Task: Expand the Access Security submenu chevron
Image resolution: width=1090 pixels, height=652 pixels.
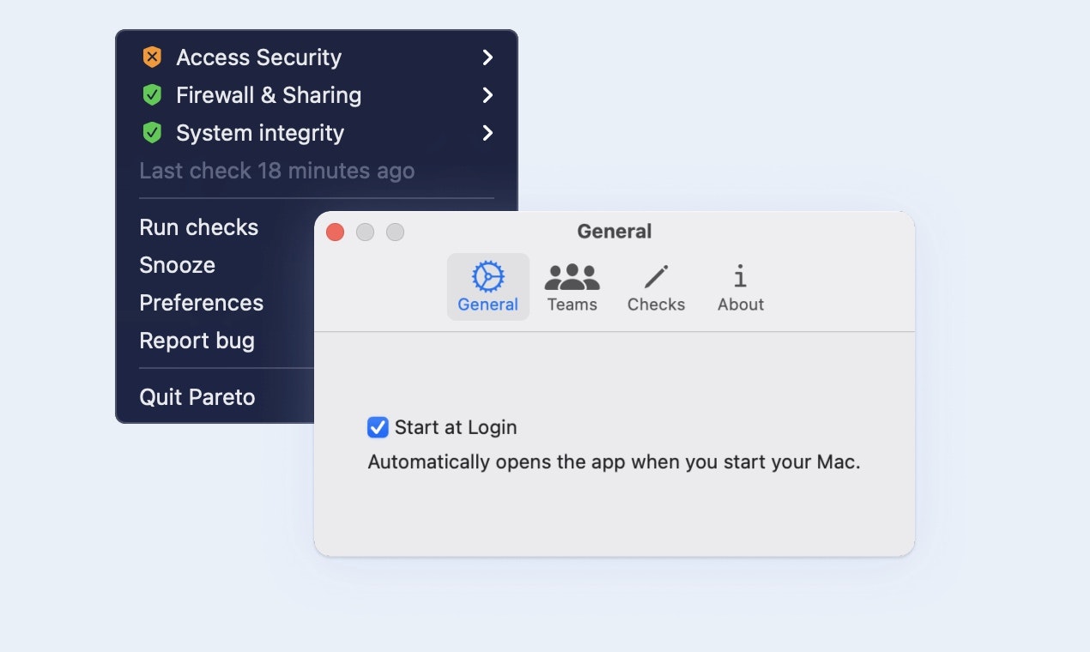Action: pos(487,57)
